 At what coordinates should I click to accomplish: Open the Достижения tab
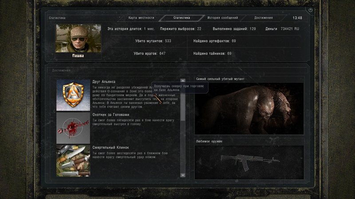264,18
